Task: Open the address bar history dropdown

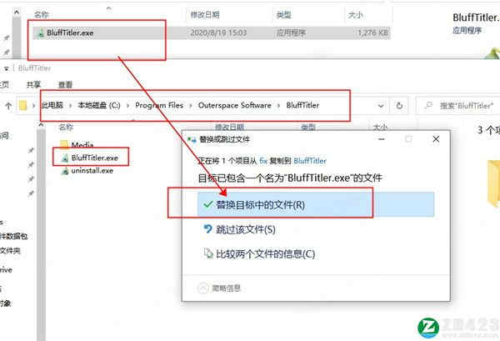Action: pos(381,105)
